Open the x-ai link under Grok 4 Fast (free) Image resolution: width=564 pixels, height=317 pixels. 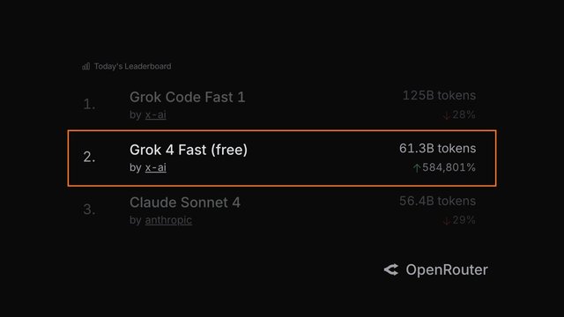155,167
